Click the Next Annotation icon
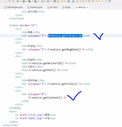This screenshot has height=127, width=122. [77, 1]
